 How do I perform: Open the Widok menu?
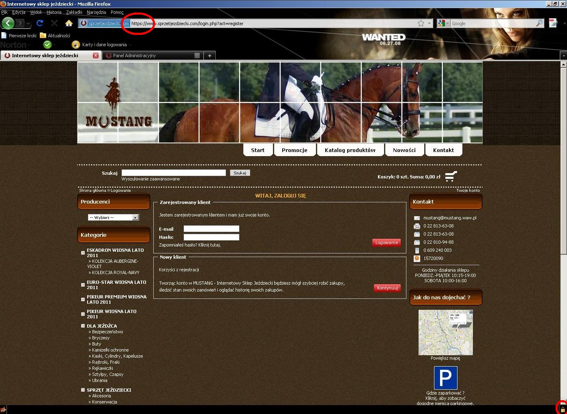36,12
